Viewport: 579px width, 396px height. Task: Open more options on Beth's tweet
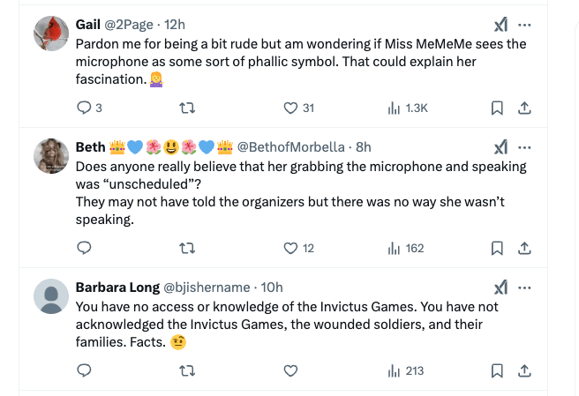pos(525,146)
